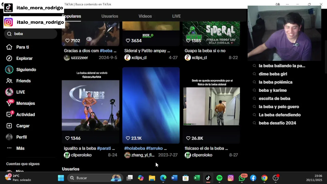Open cliperoloko profile dated 8-27
The width and height of the screenshot is (327, 184).
(x=198, y=155)
